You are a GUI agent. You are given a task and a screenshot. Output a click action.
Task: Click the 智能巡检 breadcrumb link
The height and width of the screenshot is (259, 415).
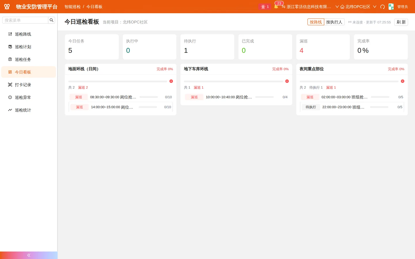click(73, 7)
